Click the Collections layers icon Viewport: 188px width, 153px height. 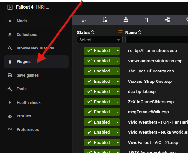(10, 35)
